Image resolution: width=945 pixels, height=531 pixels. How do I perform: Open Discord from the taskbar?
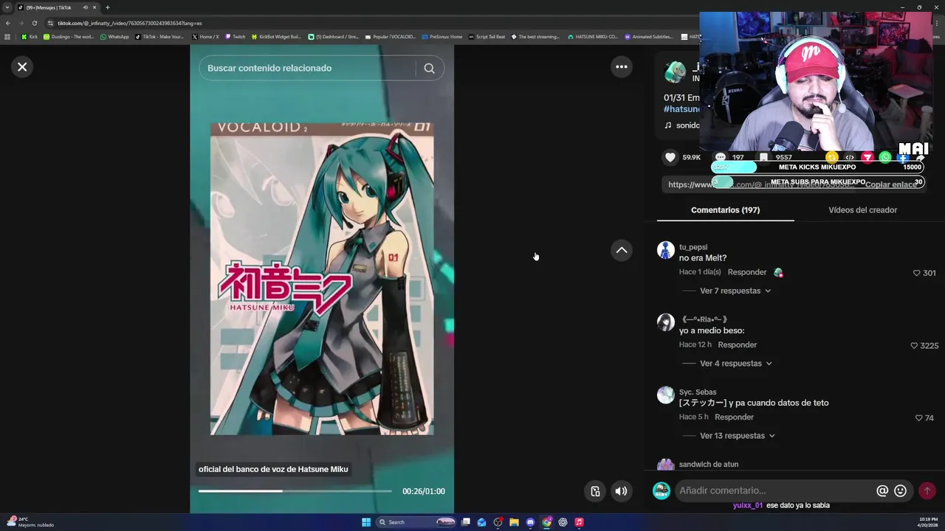(x=530, y=522)
